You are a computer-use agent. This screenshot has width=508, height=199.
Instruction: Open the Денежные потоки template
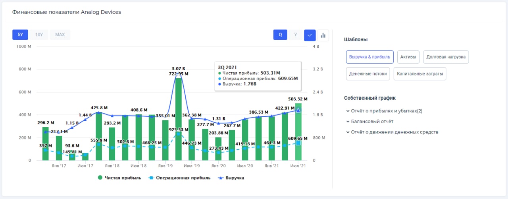368,73
